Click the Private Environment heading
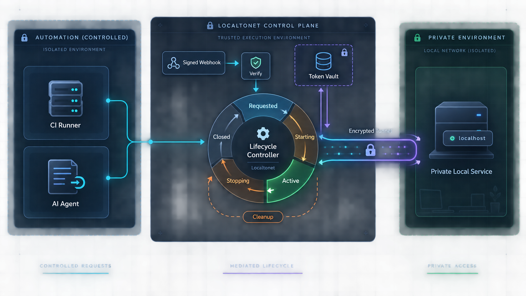The image size is (526, 296). (x=467, y=37)
